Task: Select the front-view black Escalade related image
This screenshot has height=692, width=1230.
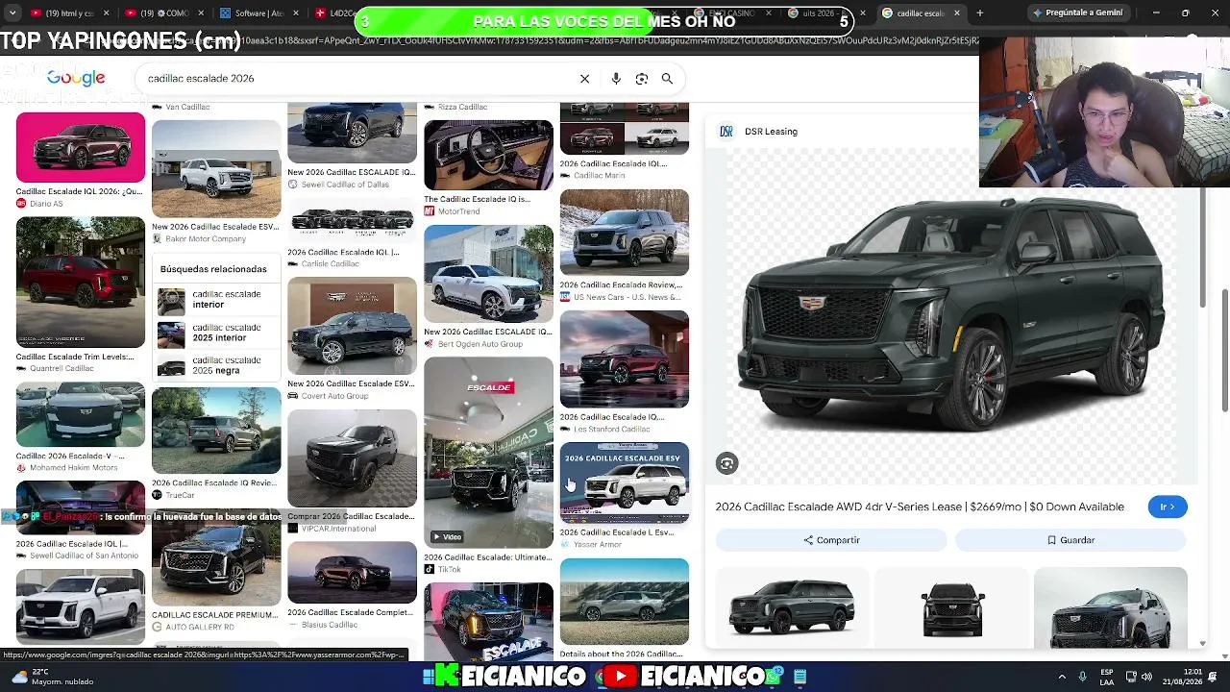Action: [x=952, y=607]
